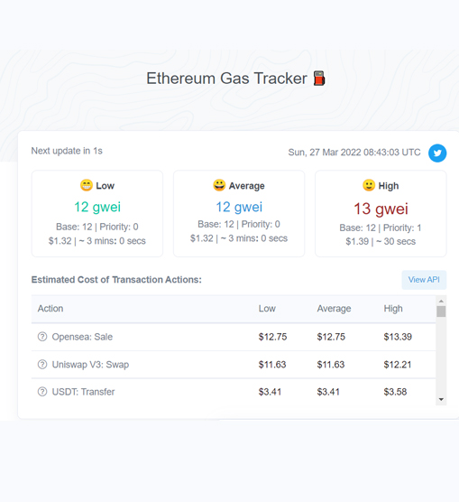Click the Ethereum Gas Tracker heading
Image resolution: width=459 pixels, height=502 pixels.
click(x=226, y=79)
